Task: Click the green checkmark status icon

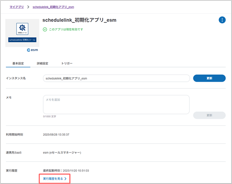Action: tap(45, 29)
